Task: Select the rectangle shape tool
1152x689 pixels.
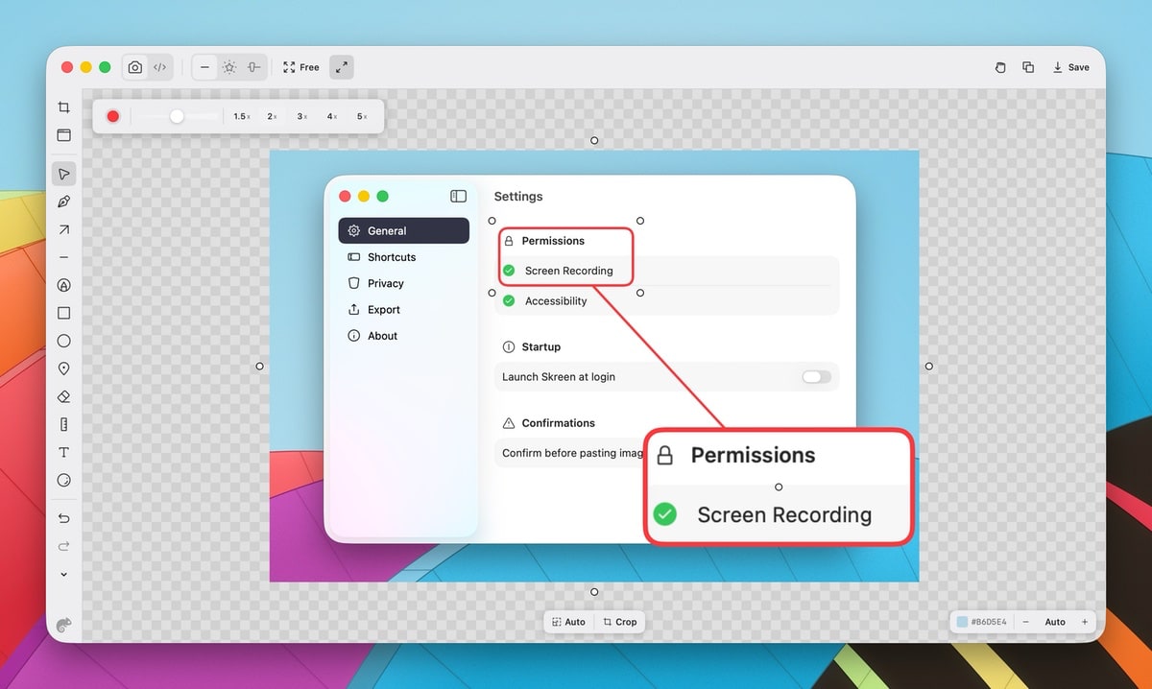Action: [63, 313]
